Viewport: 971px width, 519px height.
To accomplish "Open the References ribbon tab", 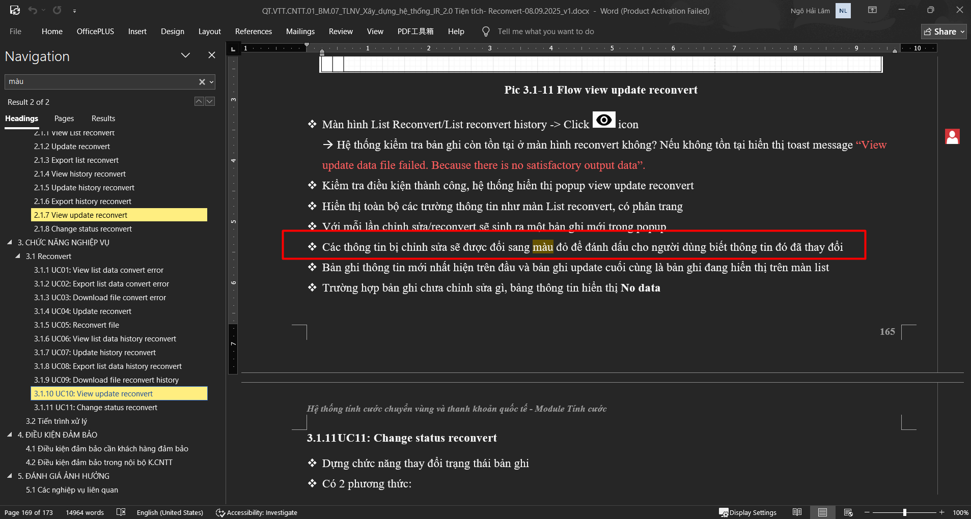I will pos(253,32).
